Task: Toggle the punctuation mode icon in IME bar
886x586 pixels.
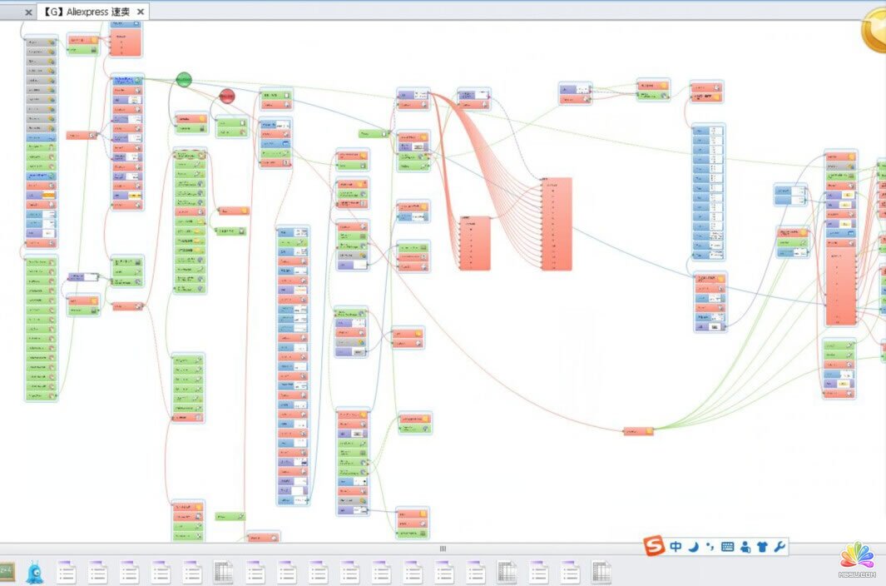Action: (x=710, y=547)
